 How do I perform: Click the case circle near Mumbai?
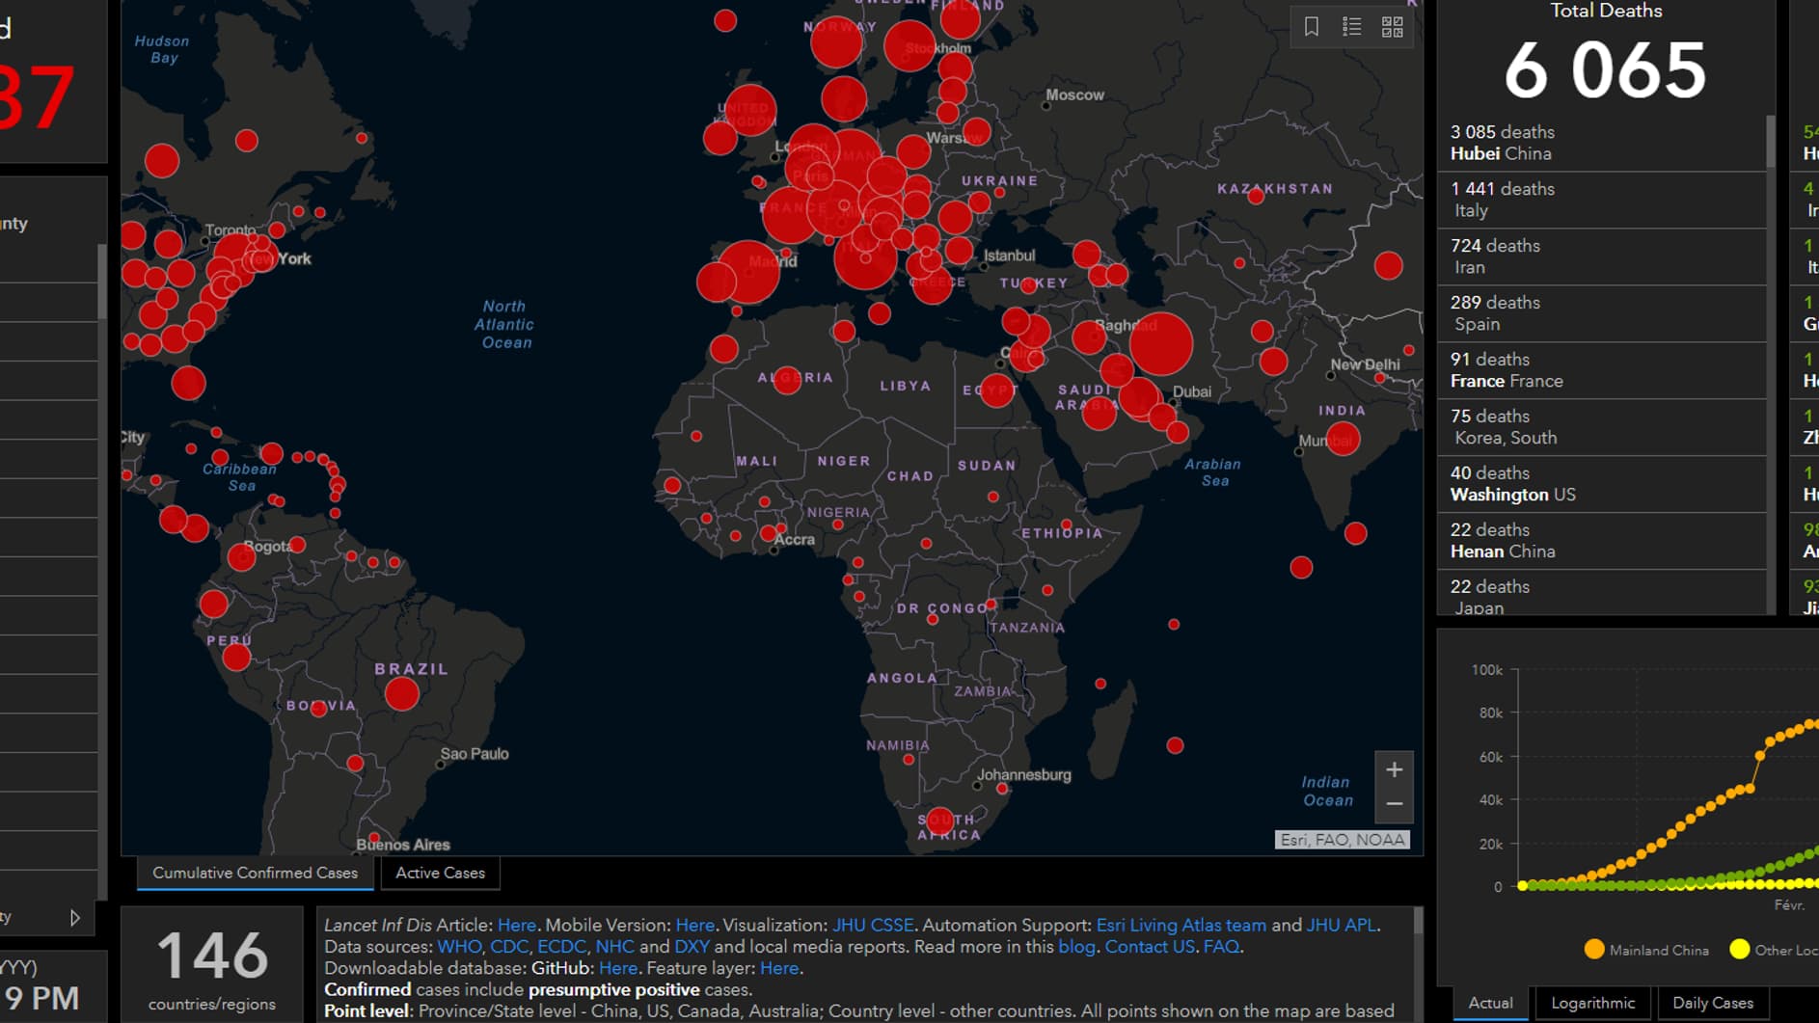(x=1343, y=440)
